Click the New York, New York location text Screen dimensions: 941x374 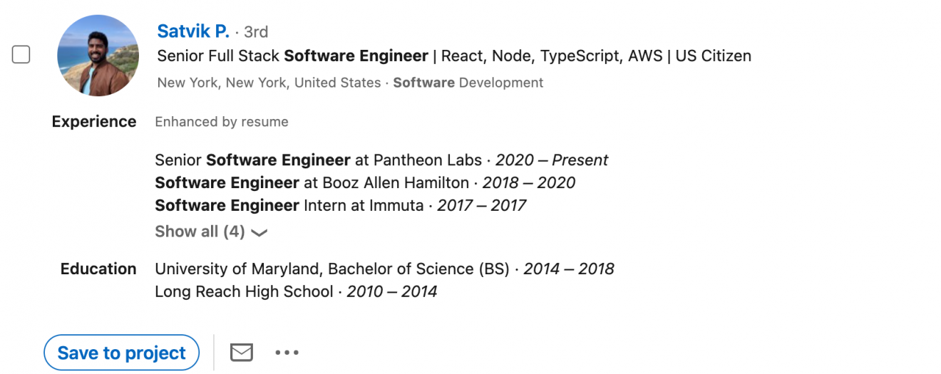coord(269,83)
